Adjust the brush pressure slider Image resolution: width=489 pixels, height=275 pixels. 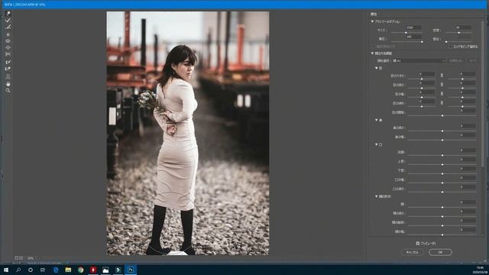pyautogui.click(x=406, y=41)
